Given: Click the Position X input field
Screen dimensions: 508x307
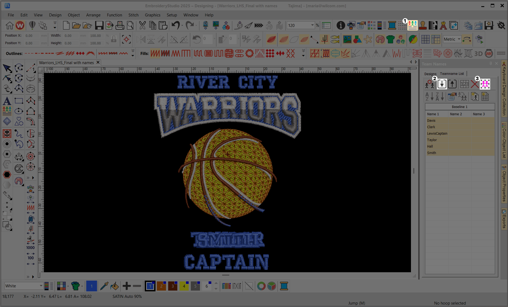Looking at the screenshot, I should tap(32, 36).
